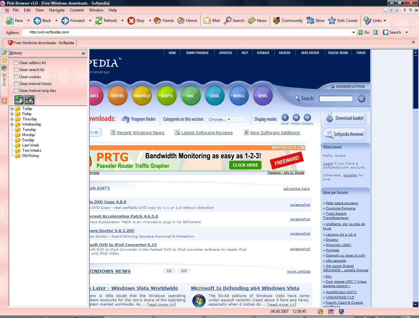
Task: Click the Forward navigation button
Action: coord(73,21)
